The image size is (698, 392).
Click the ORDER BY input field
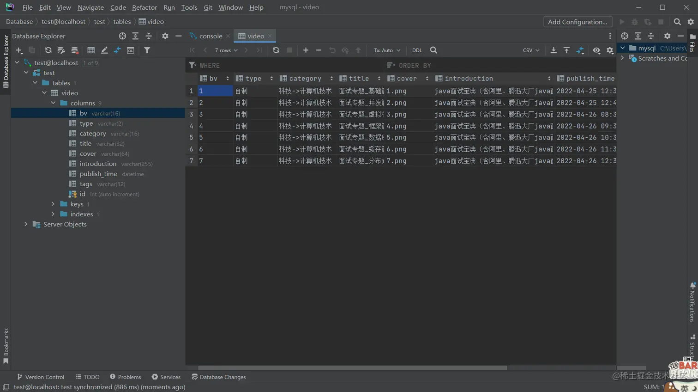pyautogui.click(x=501, y=66)
